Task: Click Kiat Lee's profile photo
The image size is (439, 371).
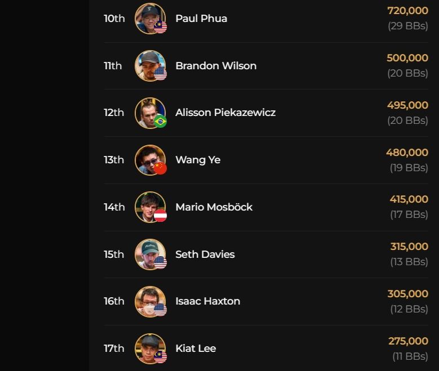Action: pyautogui.click(x=149, y=348)
